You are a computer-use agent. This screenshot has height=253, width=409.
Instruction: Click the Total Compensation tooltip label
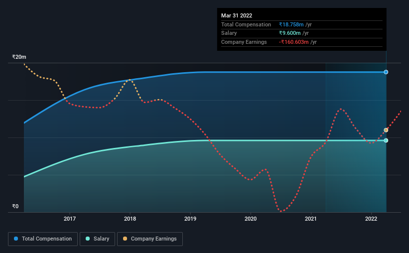pos(246,24)
